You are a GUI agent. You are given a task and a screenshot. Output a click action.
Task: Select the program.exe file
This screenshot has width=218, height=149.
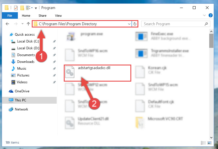[92, 34]
